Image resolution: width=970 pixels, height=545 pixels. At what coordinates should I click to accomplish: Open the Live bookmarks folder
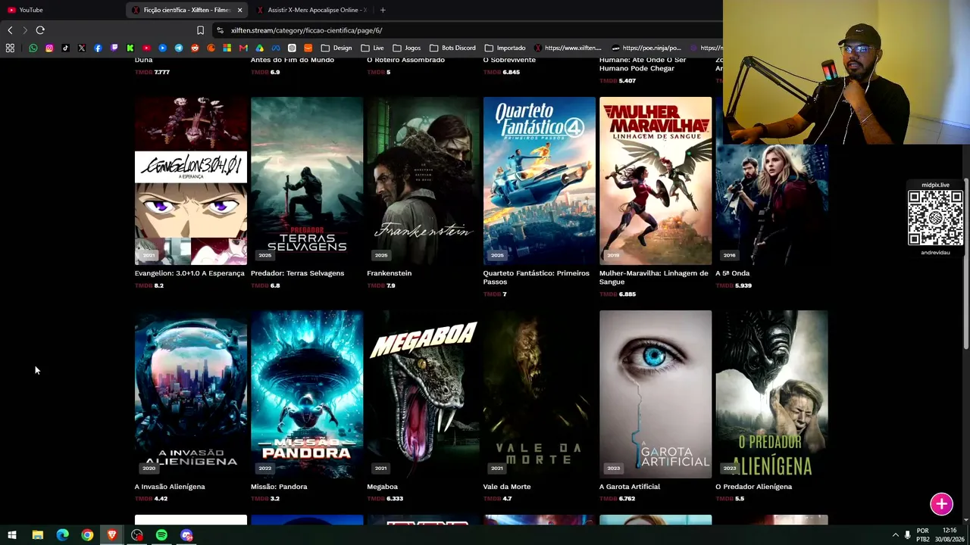click(x=373, y=48)
